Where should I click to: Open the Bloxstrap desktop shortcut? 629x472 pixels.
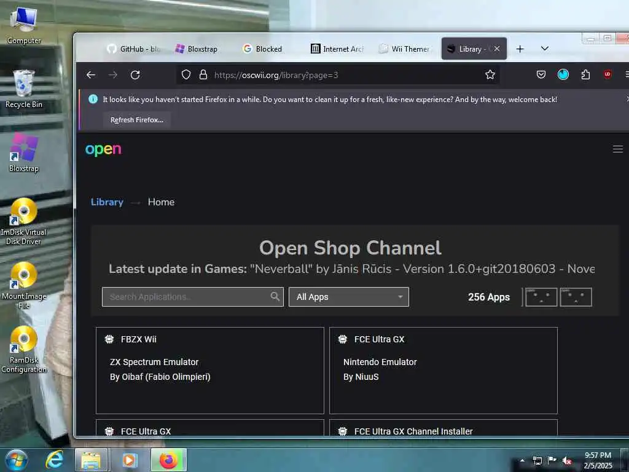coord(24,153)
